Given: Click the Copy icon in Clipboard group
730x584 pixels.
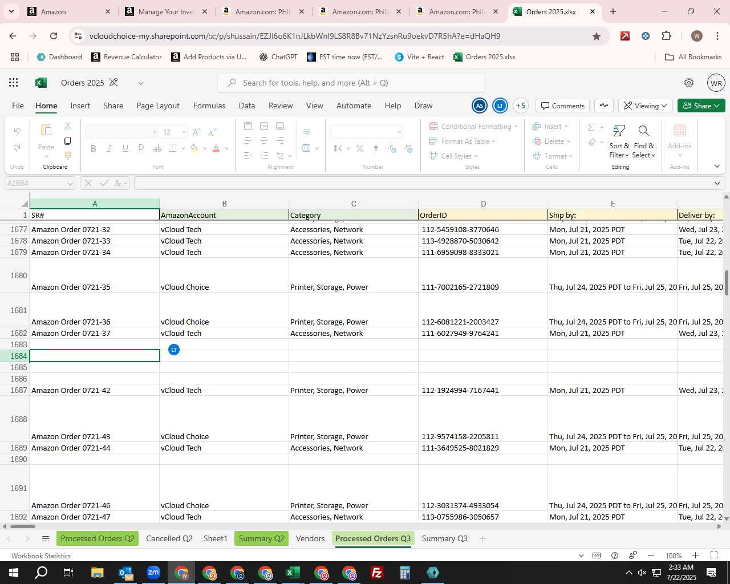Looking at the screenshot, I should pyautogui.click(x=68, y=141).
